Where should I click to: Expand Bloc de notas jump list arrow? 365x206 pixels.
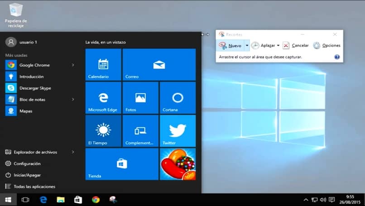click(73, 100)
